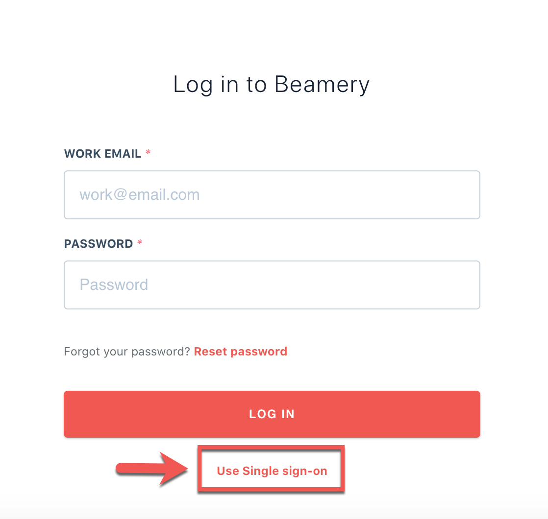The width and height of the screenshot is (548, 519).
Task: Click the "Password" placeholder text
Action: pyautogui.click(x=114, y=285)
